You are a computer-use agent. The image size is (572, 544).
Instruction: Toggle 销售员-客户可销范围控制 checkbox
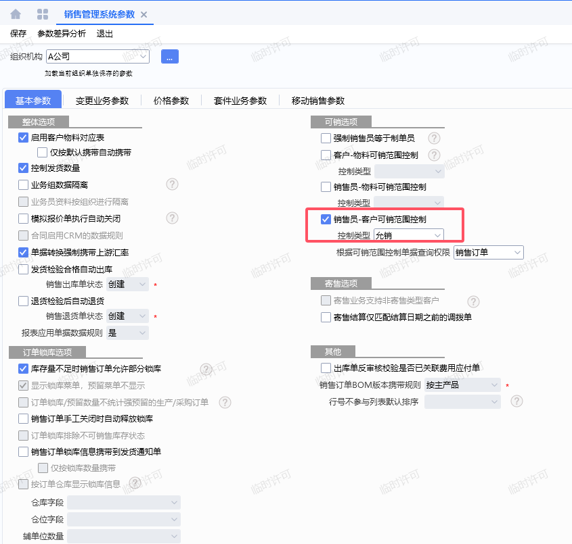point(326,219)
